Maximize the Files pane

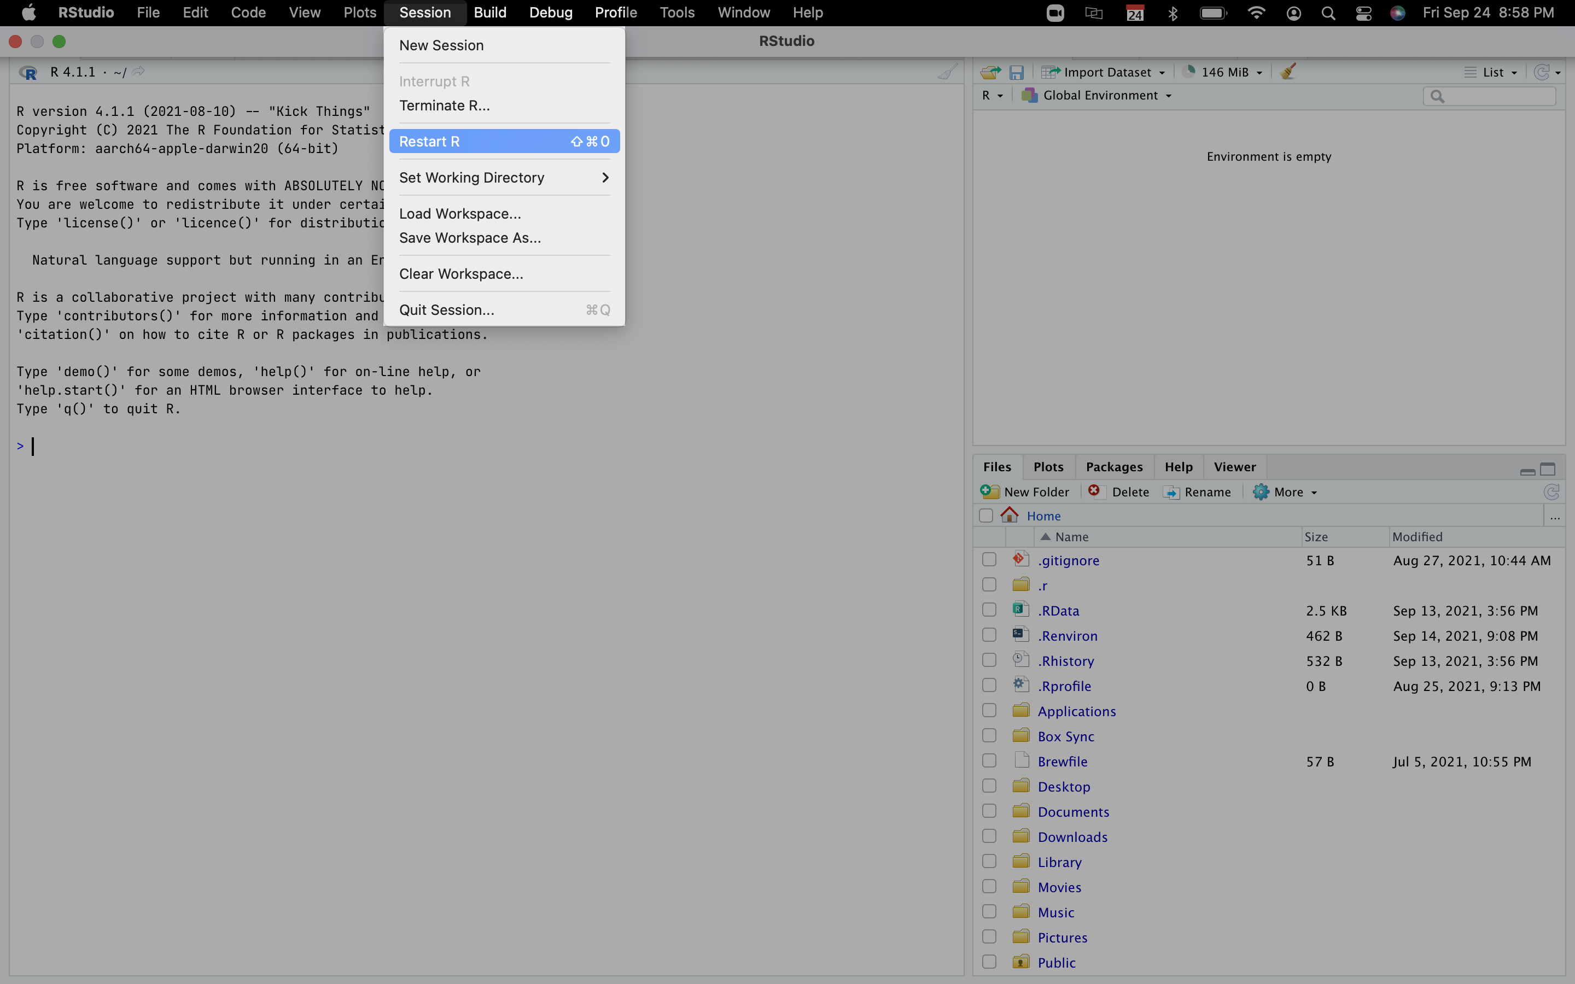[x=1548, y=469]
